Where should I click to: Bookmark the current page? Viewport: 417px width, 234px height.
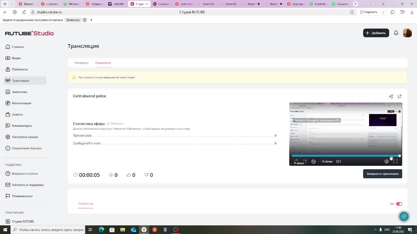(x=352, y=12)
